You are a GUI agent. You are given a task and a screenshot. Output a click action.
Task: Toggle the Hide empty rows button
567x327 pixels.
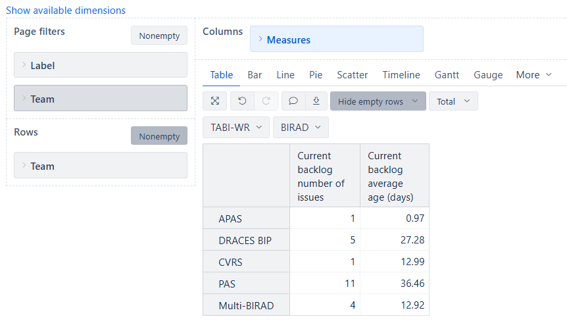(378, 101)
